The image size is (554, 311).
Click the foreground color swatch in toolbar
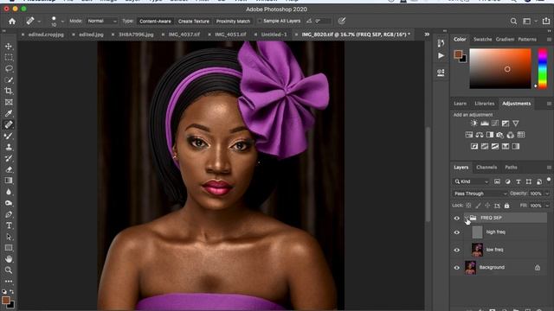(x=6, y=300)
